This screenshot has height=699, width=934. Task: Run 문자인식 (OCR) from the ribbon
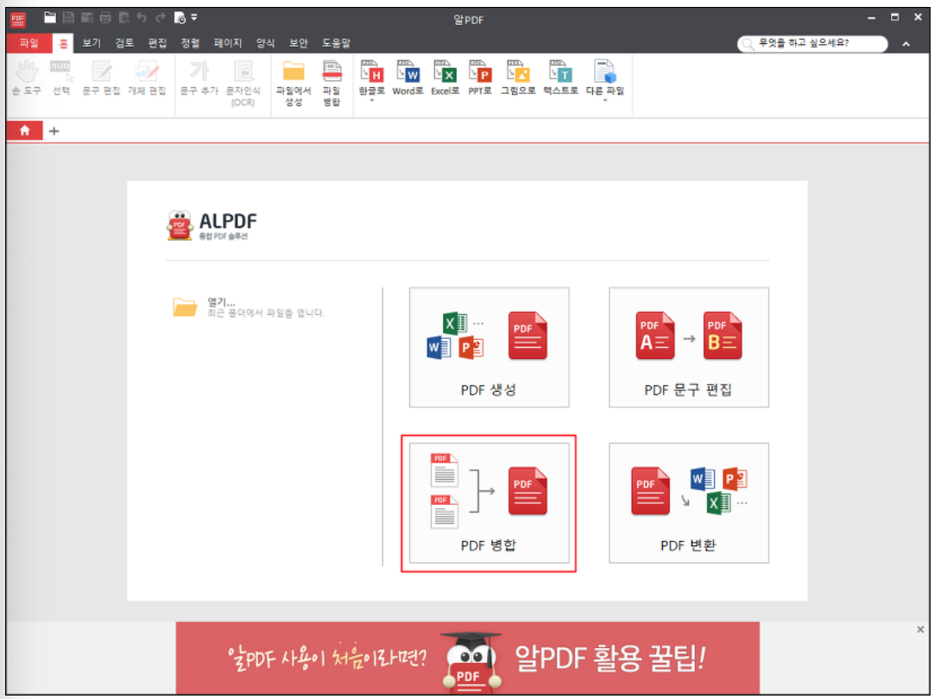pyautogui.click(x=243, y=84)
